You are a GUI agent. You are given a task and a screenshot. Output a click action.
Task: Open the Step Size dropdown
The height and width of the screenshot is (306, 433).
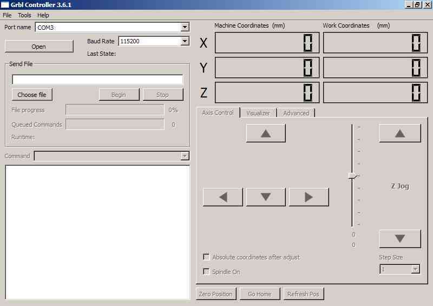pyautogui.click(x=415, y=269)
